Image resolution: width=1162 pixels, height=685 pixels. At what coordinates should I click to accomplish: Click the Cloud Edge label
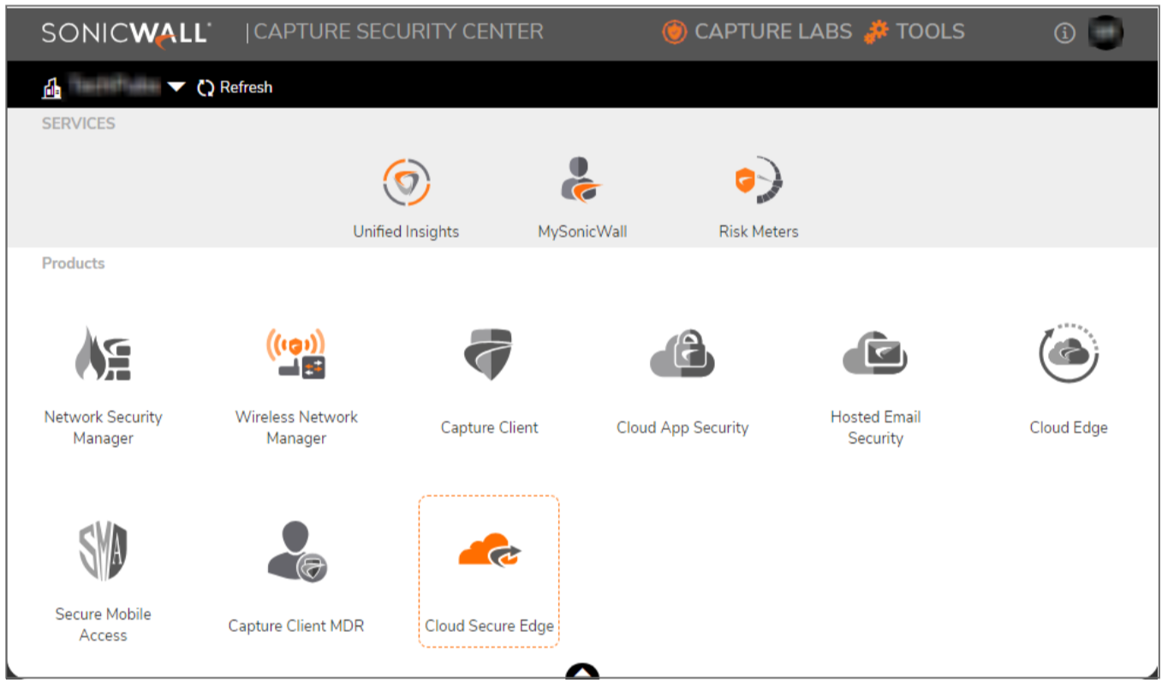click(1069, 428)
